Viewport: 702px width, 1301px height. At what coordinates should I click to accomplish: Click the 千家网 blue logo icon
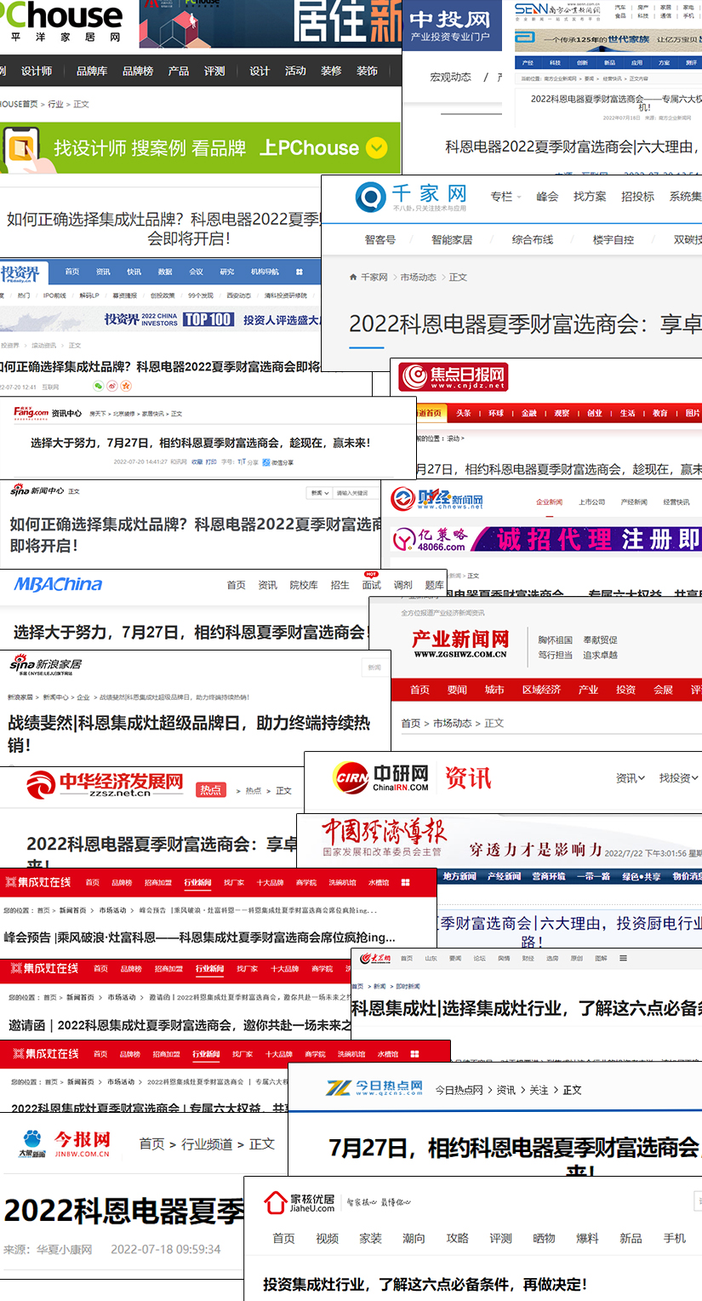pos(370,197)
